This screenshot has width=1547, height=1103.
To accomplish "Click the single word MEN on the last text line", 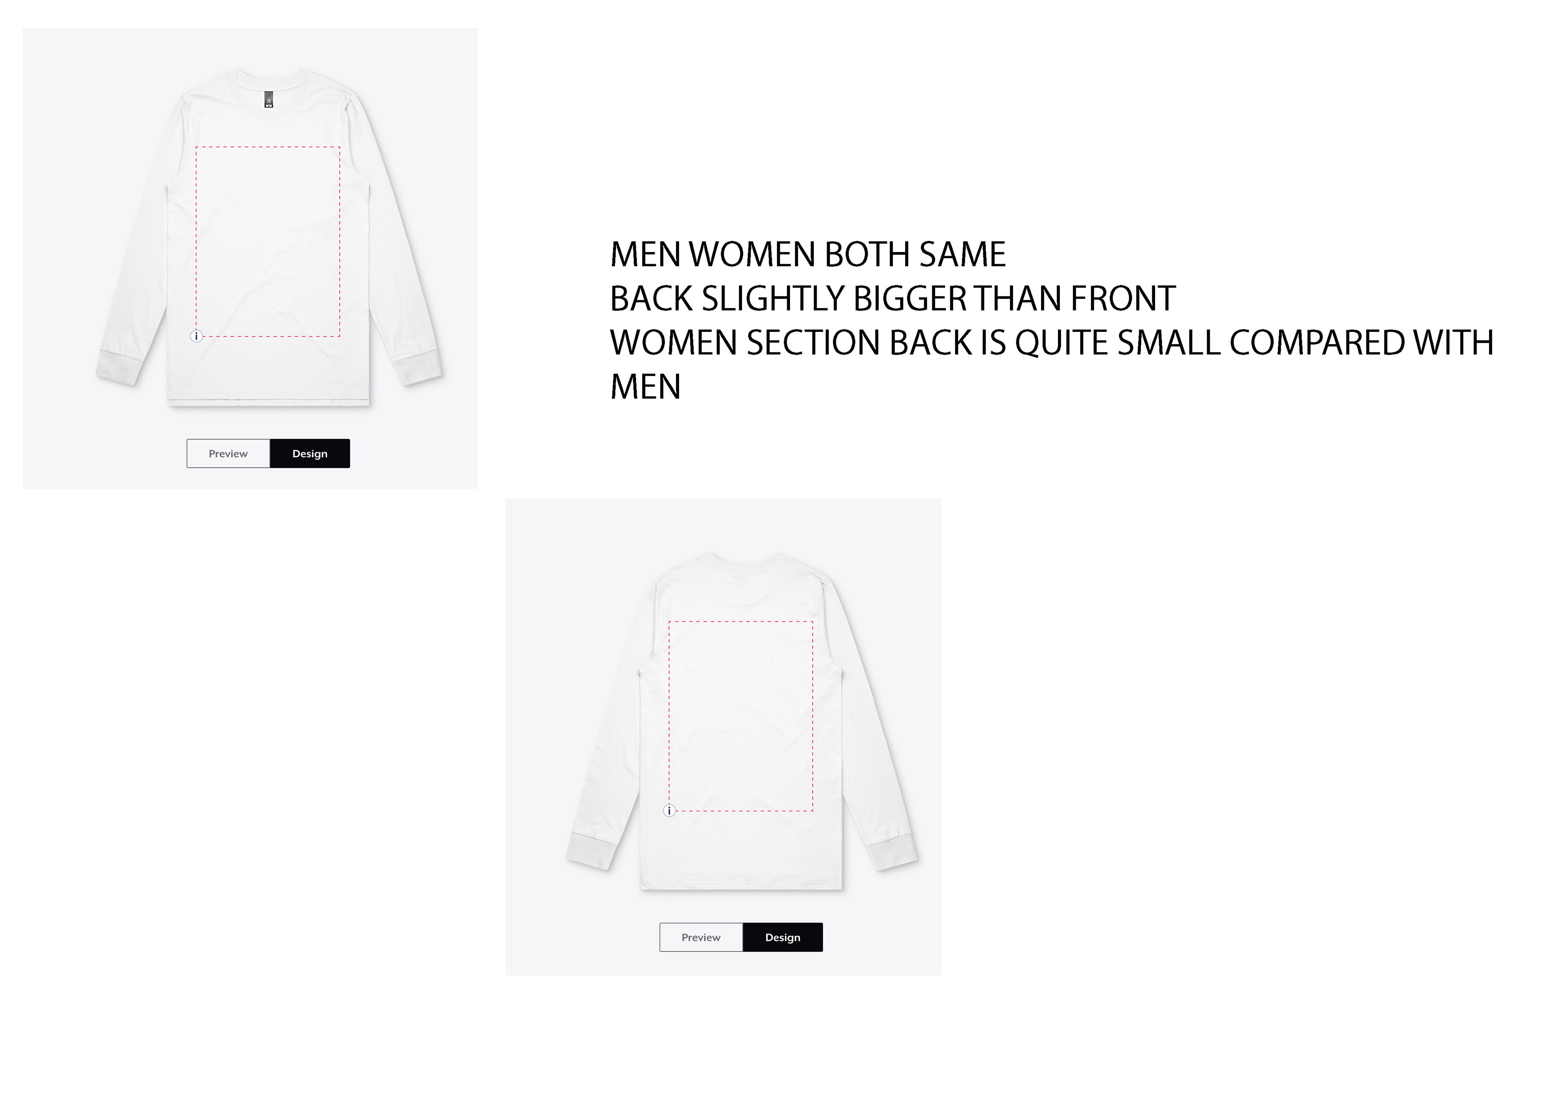I will point(645,387).
